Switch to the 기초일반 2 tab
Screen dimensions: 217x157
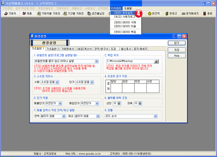(x=52, y=49)
